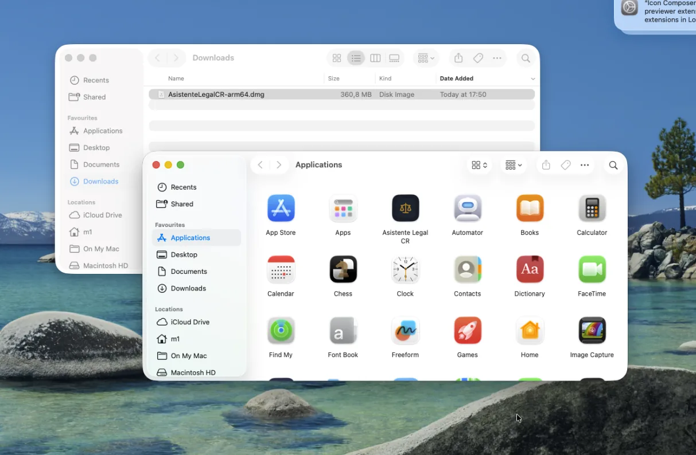
Task: Select Desktop in Applications window sidebar
Action: (196, 254)
